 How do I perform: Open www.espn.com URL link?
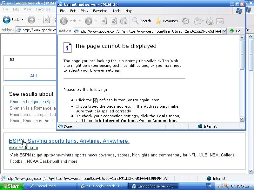click(23, 148)
